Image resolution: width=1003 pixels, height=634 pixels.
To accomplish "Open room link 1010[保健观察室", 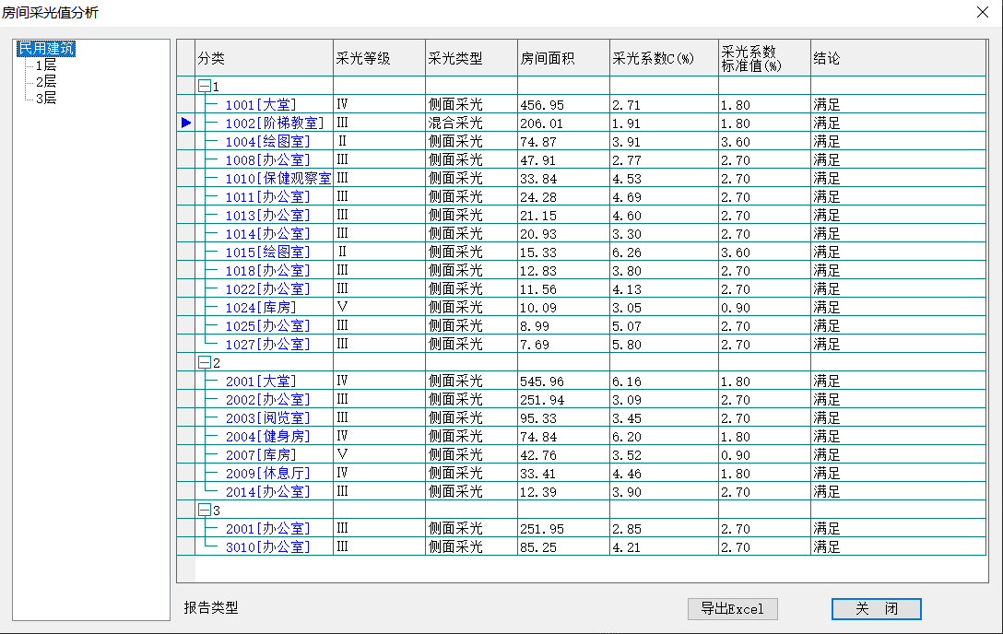I will click(x=278, y=179).
